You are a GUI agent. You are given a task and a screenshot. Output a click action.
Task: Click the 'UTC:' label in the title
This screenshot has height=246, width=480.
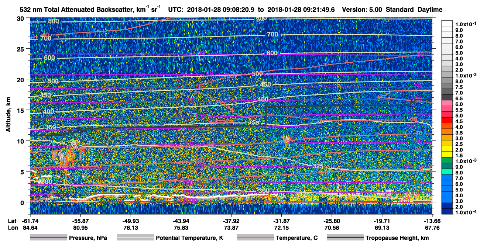[176, 10]
